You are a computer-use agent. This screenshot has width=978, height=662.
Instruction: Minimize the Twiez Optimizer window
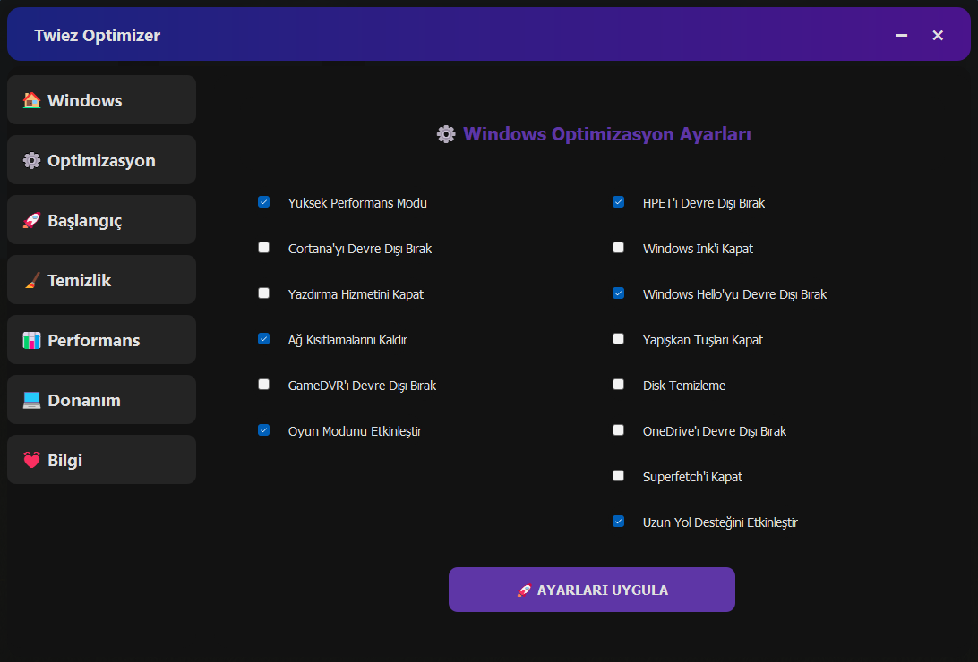[901, 36]
